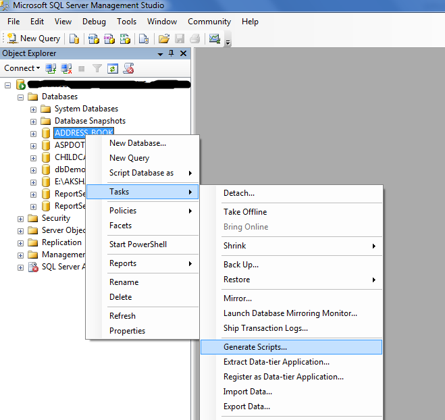Screen dimensions: 445x420
Task: Click the Analysis Services XMLA Query icon
Action: (125, 39)
